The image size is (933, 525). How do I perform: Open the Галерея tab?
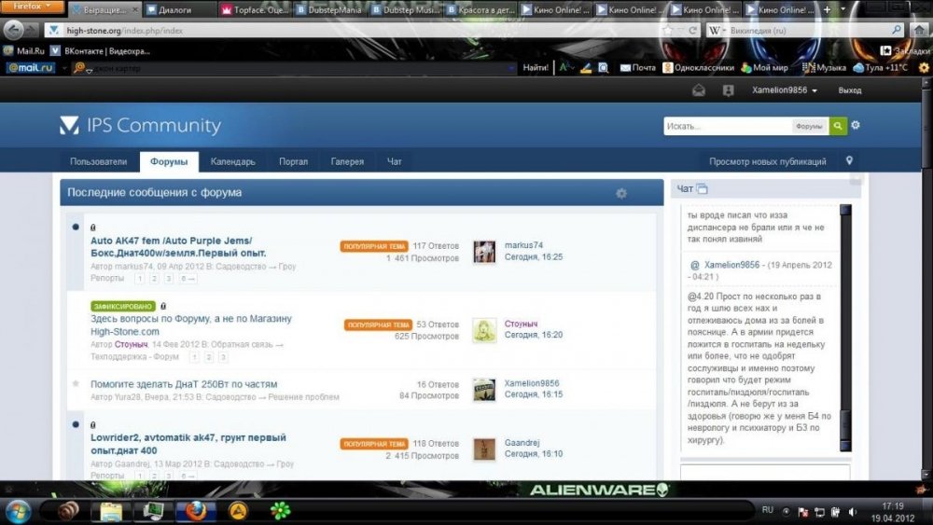coord(347,161)
